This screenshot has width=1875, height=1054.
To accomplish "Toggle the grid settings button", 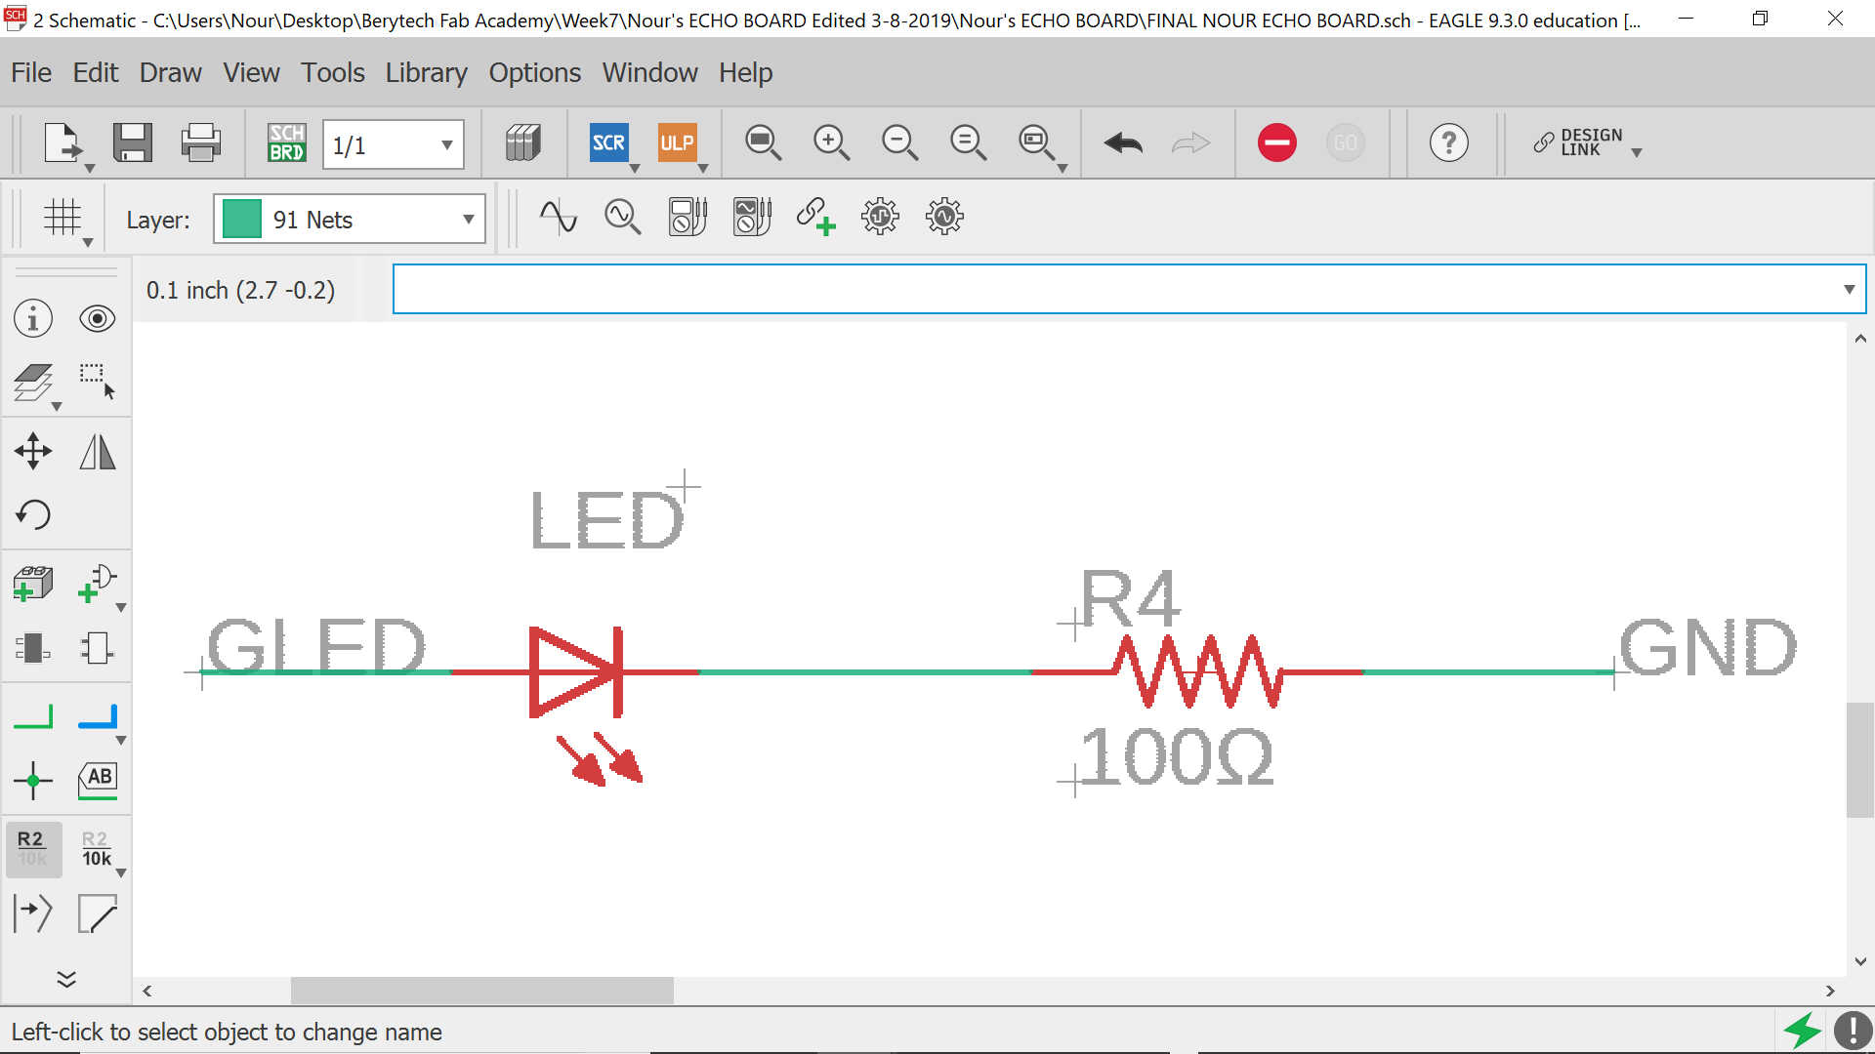I will pos(62,218).
